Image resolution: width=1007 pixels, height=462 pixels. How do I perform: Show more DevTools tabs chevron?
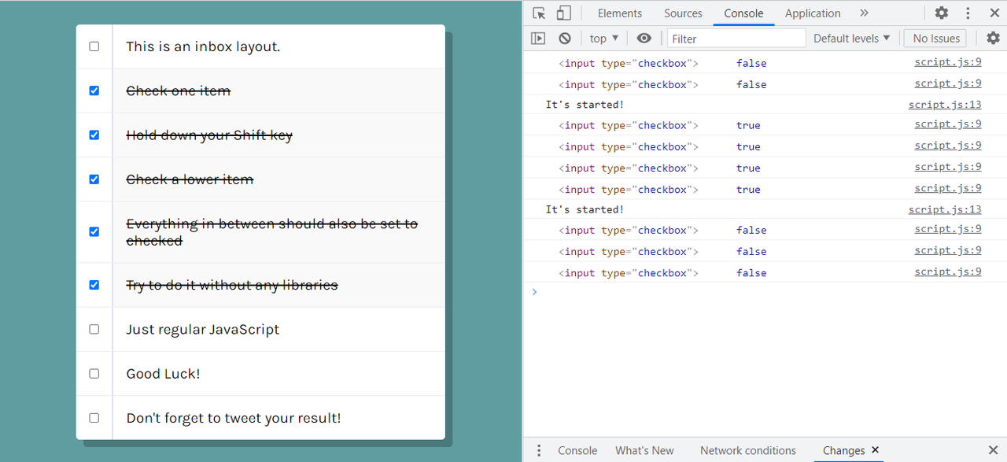coord(864,13)
